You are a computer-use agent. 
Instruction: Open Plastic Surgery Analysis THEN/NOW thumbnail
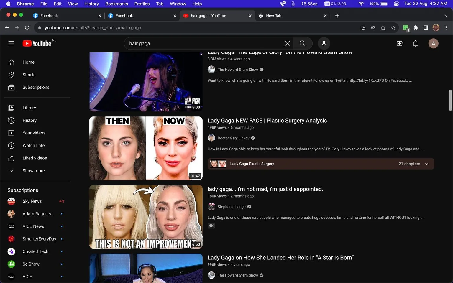pyautogui.click(x=146, y=148)
